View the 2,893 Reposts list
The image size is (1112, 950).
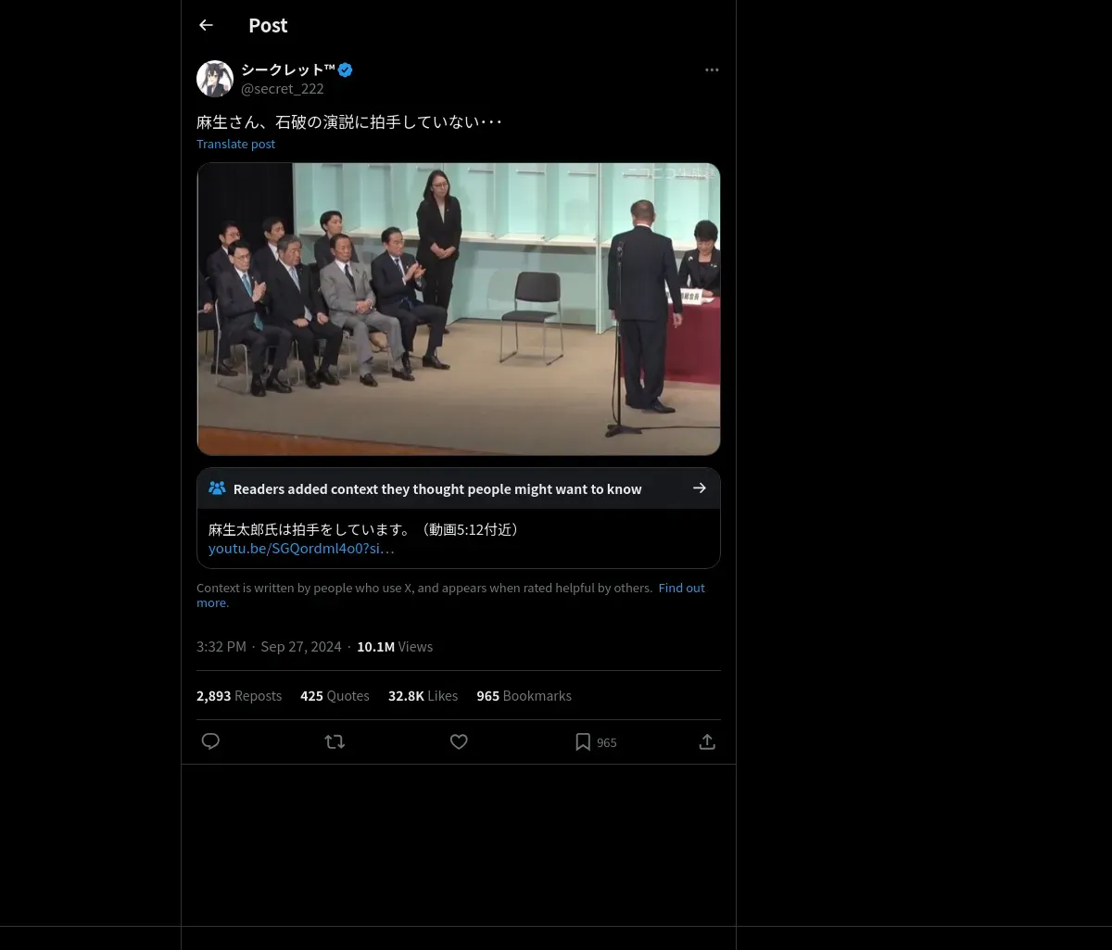point(239,695)
